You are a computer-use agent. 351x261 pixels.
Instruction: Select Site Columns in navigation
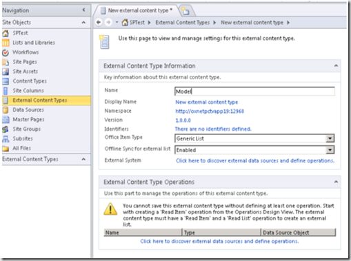(x=28, y=91)
